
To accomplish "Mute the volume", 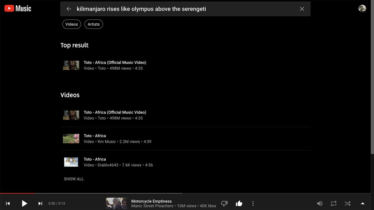I will tap(319, 203).
